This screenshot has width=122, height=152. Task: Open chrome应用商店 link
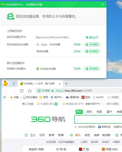[x=87, y=127]
